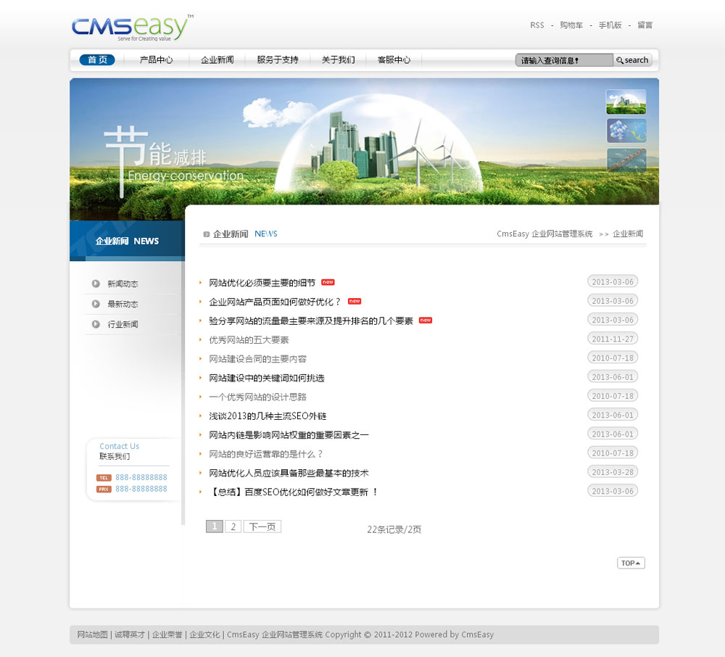Select the third banner thumbnail
The image size is (725, 657).
(626, 160)
